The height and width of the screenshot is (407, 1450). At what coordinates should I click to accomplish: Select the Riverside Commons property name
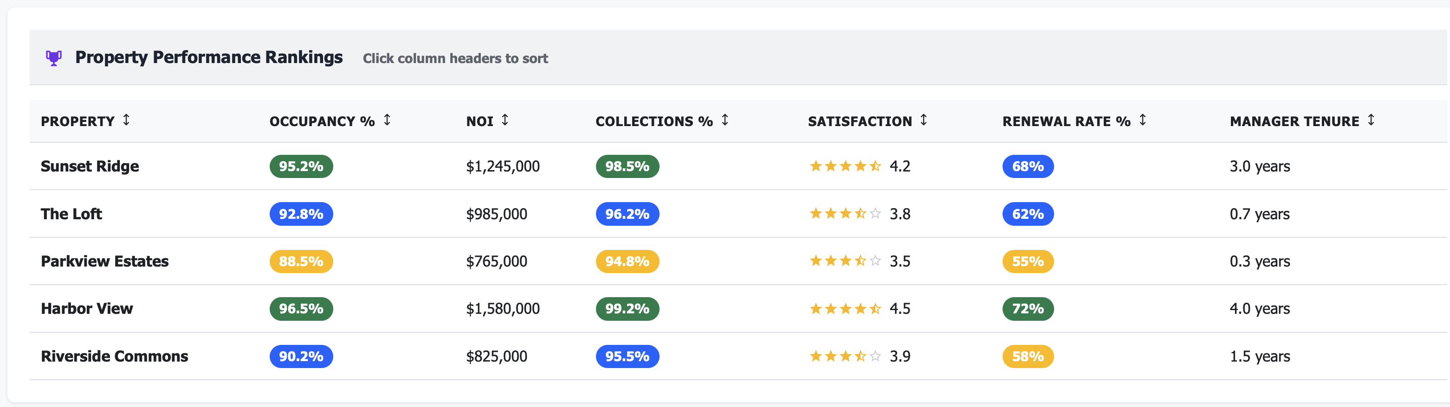point(115,356)
